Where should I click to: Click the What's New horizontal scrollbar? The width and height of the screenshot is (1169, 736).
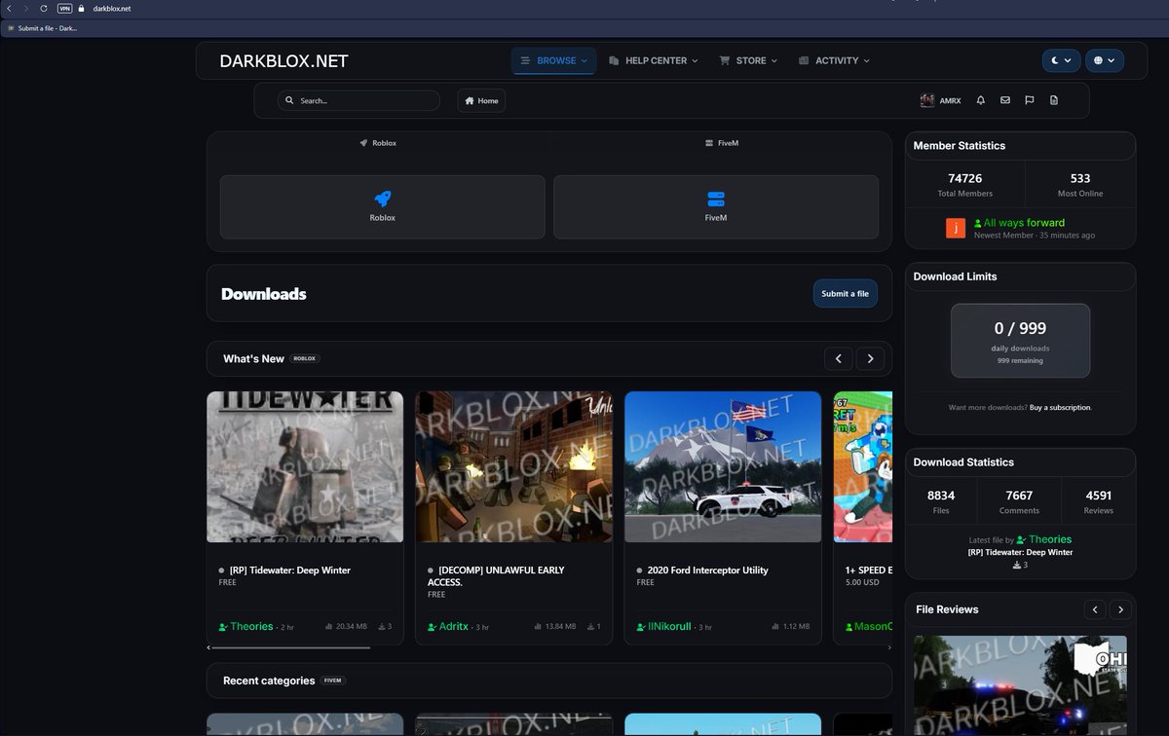(291, 647)
